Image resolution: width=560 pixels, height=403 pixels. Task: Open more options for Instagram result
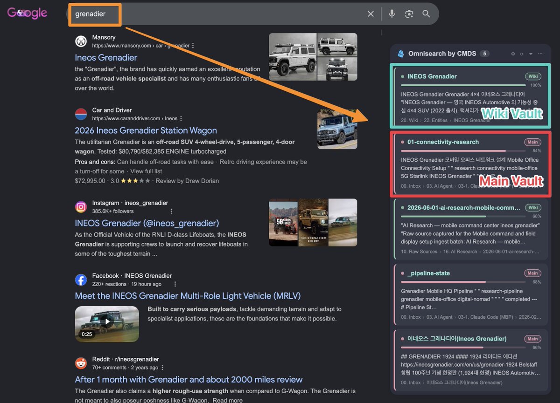point(172,211)
